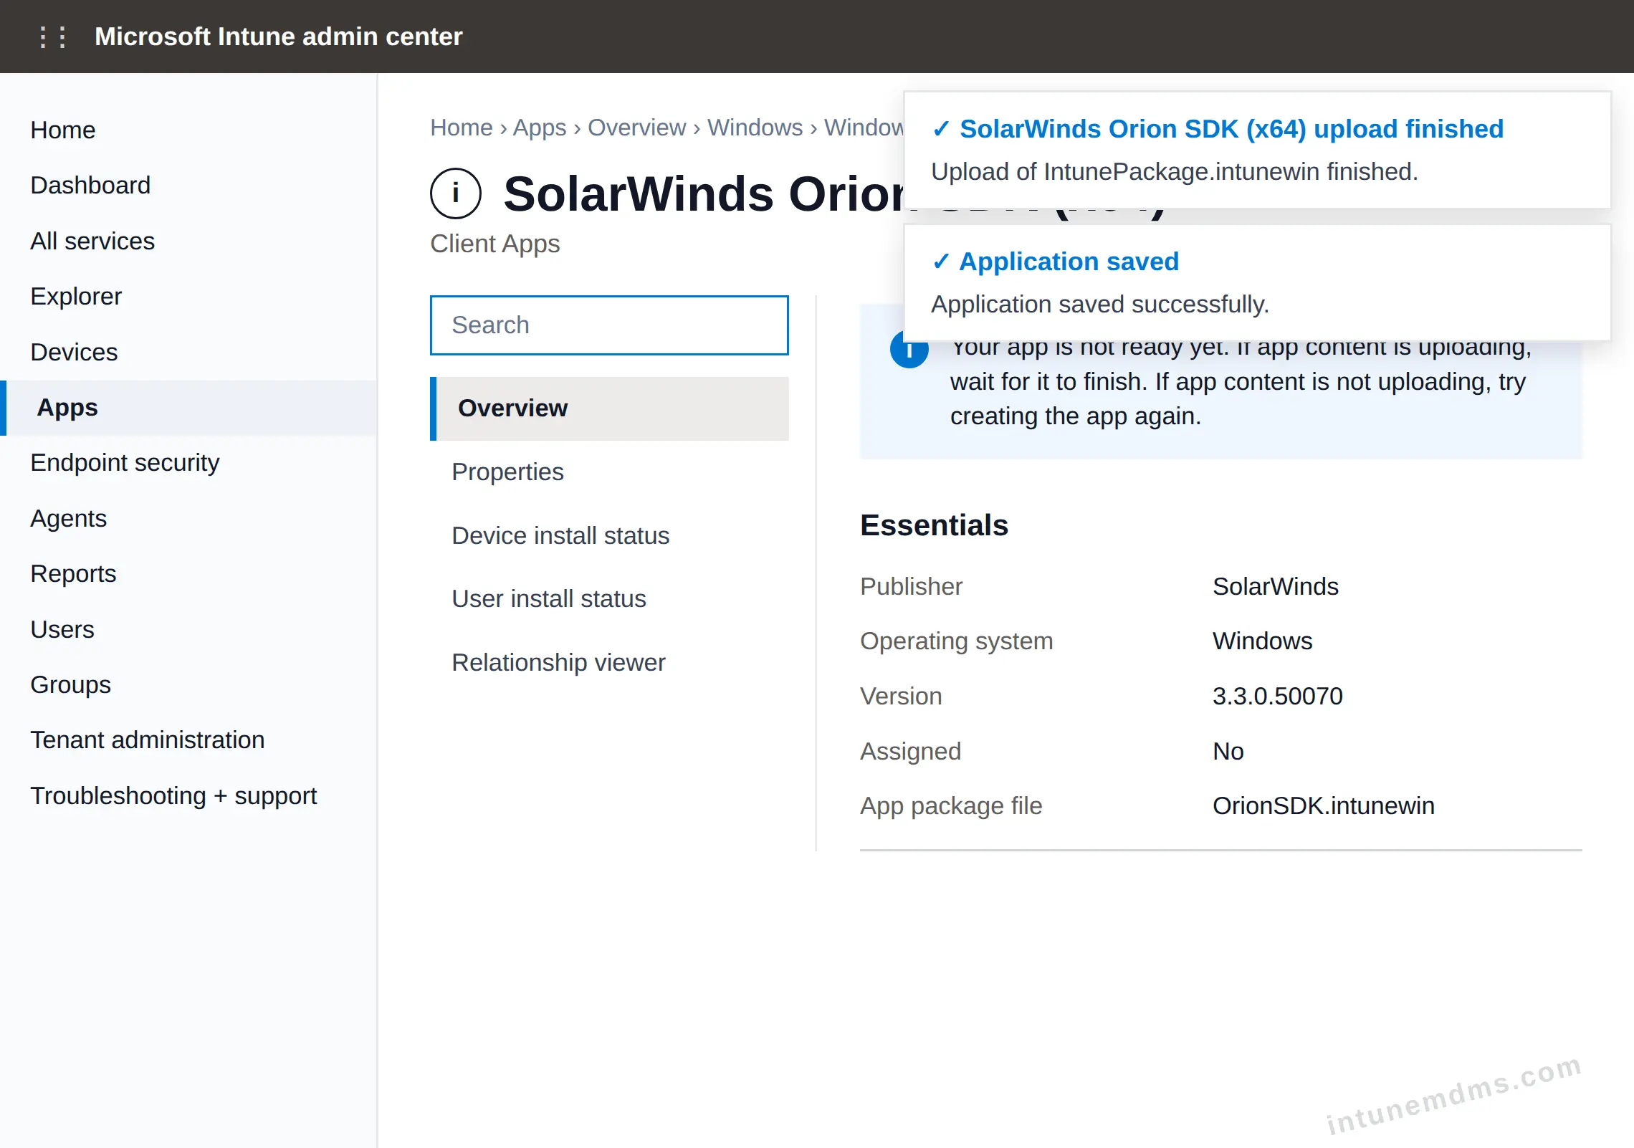Click the checkmark on the upload finished notification
This screenshot has width=1634, height=1148.
(940, 129)
